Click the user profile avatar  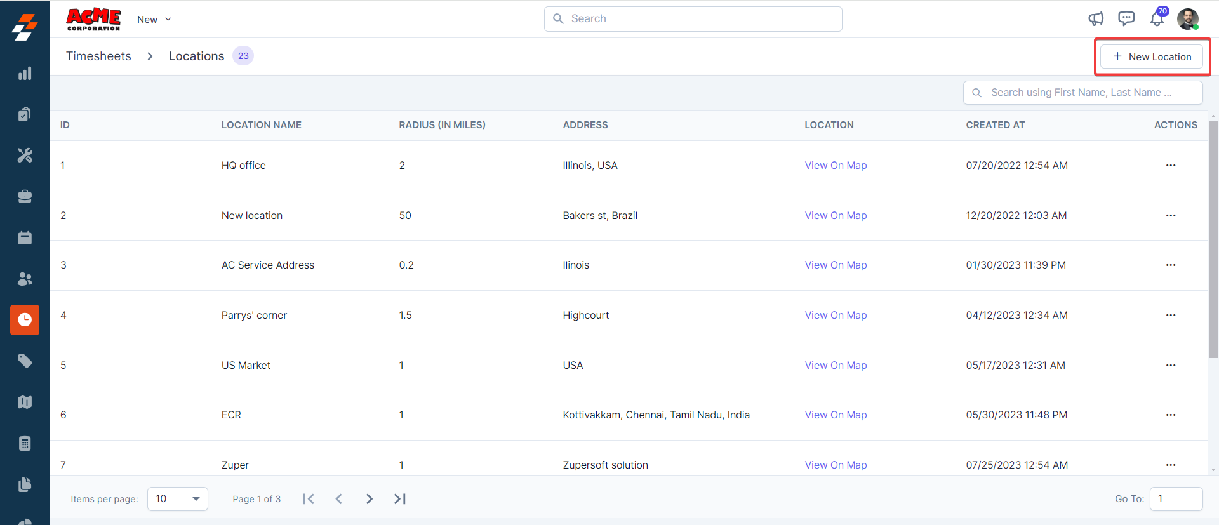[x=1187, y=19]
